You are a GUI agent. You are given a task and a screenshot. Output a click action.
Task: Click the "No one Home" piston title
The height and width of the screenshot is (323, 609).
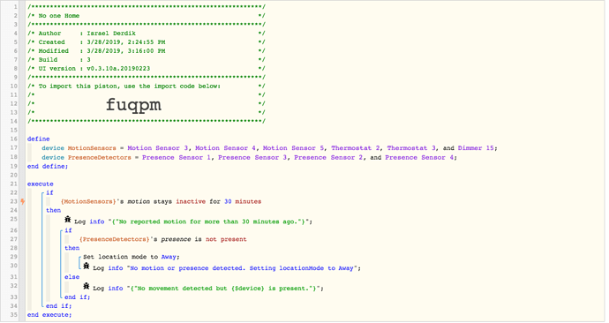tap(58, 16)
